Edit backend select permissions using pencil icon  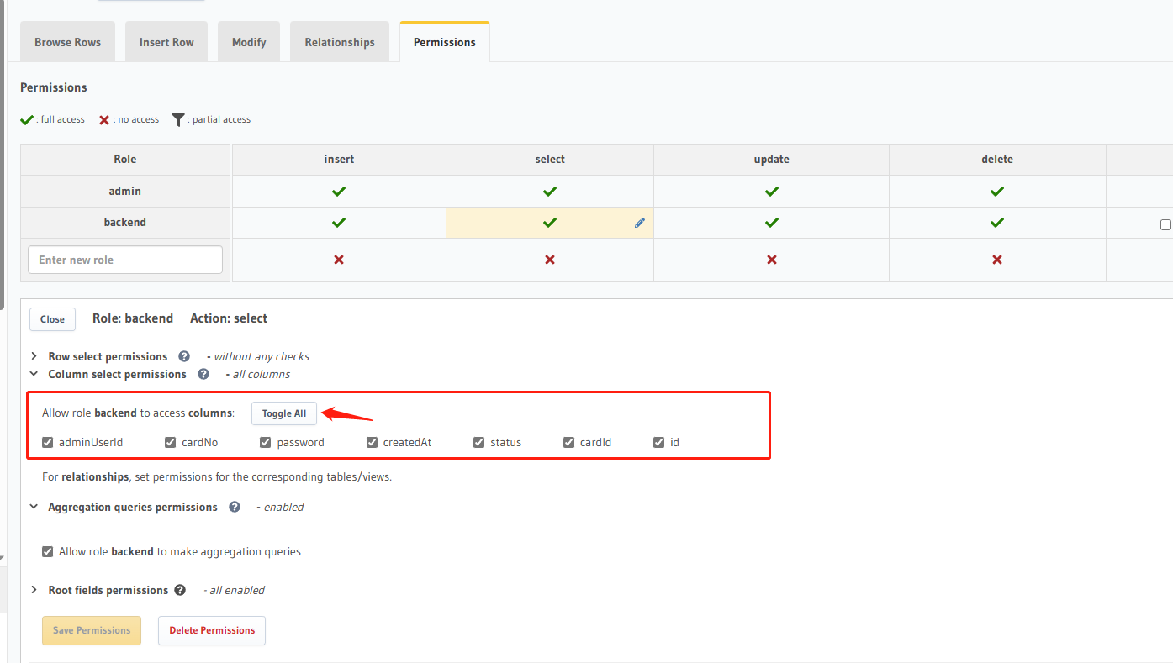(x=639, y=222)
